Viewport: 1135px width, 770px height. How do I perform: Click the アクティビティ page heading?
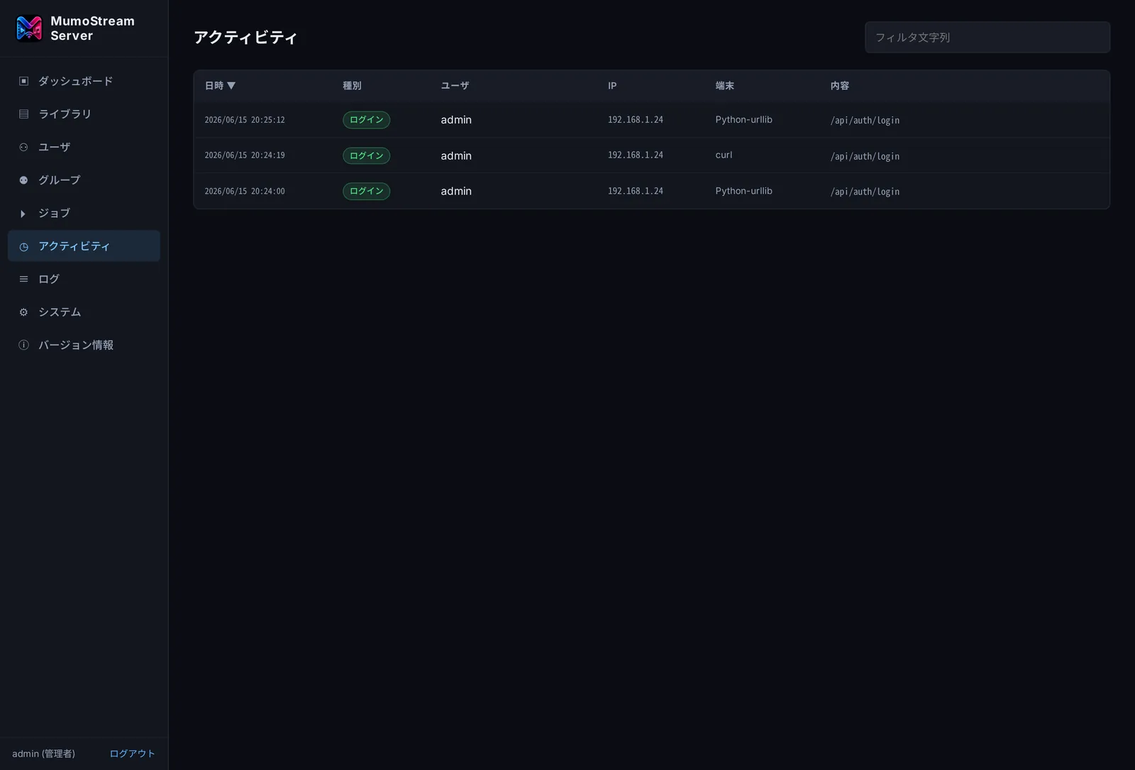[x=245, y=38]
